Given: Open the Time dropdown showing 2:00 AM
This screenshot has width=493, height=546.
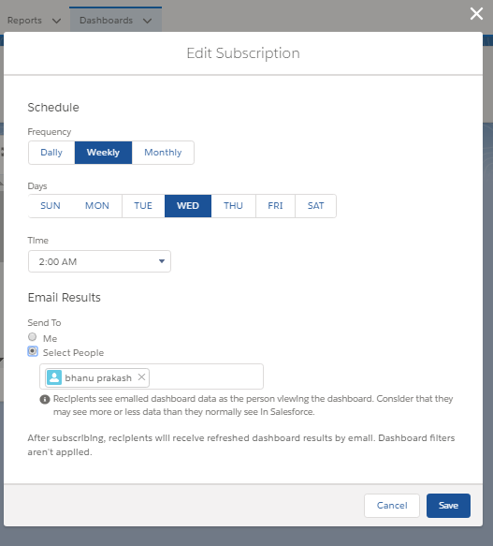Looking at the screenshot, I should pyautogui.click(x=99, y=261).
